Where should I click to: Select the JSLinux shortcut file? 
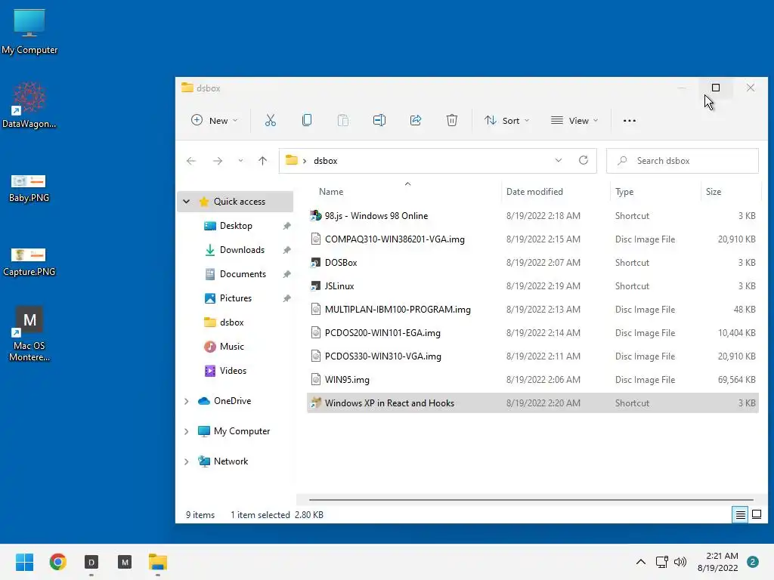click(533, 286)
